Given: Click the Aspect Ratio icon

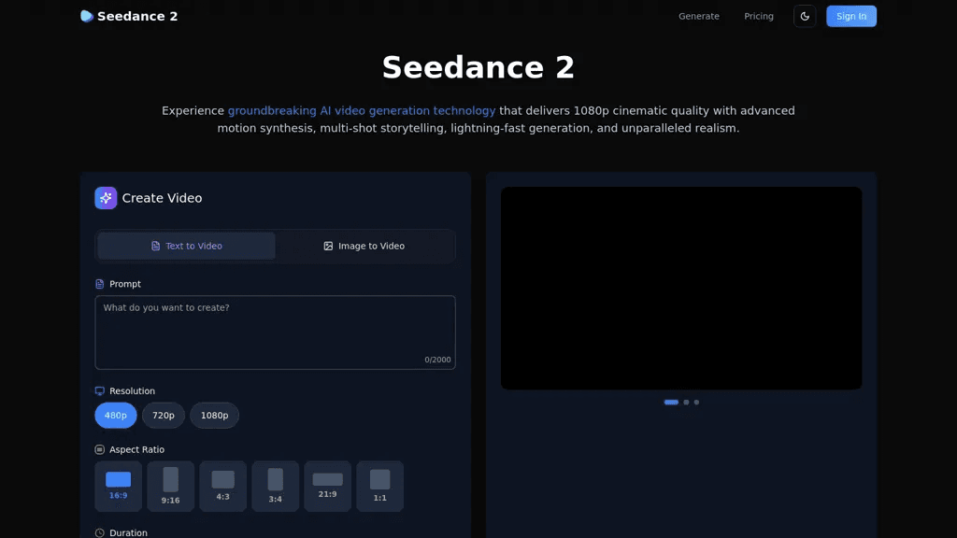Looking at the screenshot, I should [x=99, y=449].
